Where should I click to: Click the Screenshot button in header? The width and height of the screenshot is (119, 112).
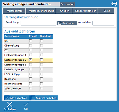(x=67, y=4)
